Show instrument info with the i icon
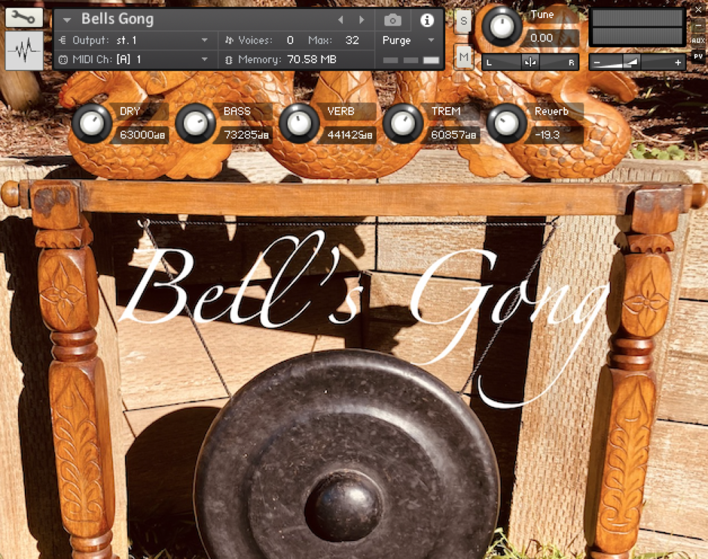Screen dimensions: 708x559 427,20
